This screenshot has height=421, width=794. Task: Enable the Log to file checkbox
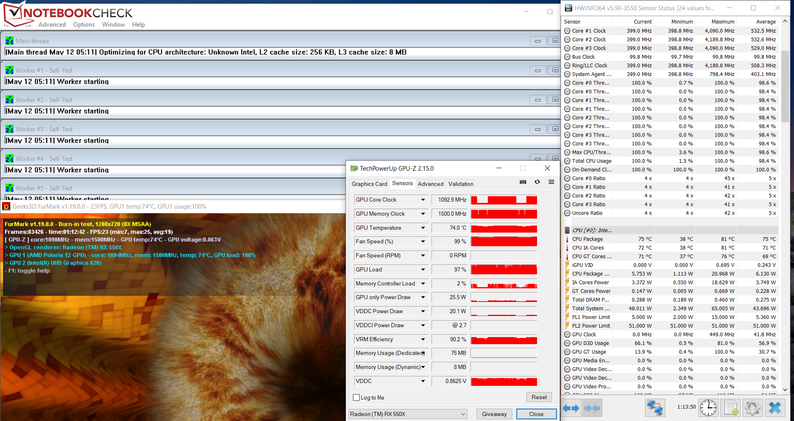[356, 397]
